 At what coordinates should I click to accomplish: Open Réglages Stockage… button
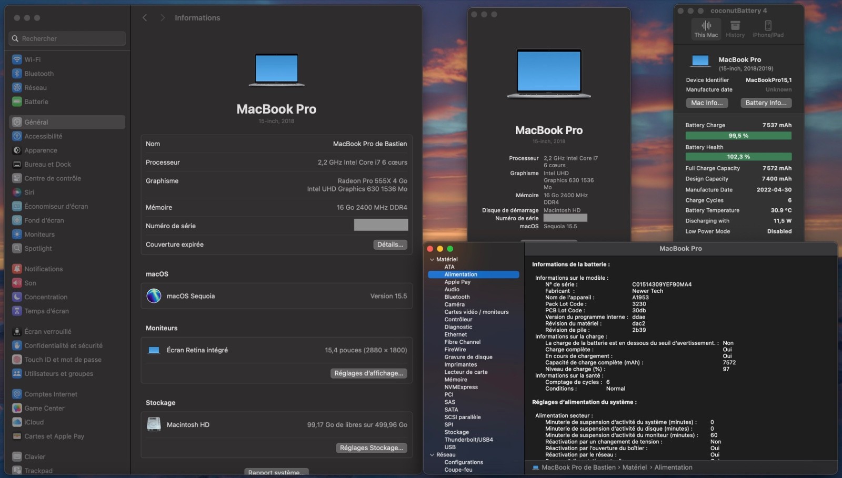[371, 448]
